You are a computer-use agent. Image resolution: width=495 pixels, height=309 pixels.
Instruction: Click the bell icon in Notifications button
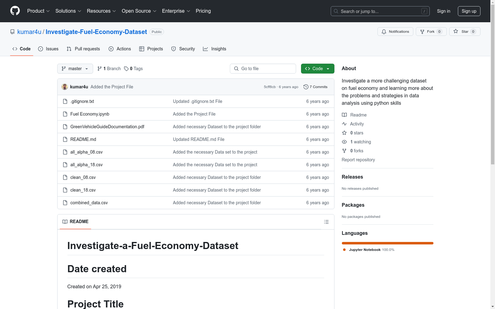[x=384, y=32]
